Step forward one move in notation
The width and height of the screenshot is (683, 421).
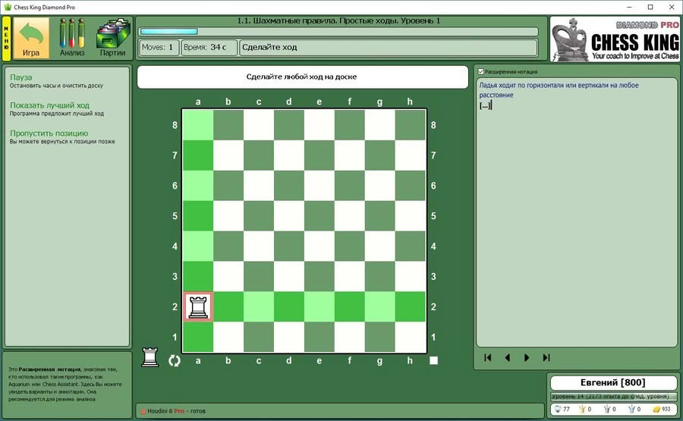[x=527, y=357]
